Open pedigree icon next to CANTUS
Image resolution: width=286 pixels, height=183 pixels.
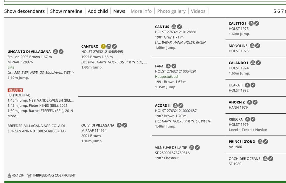click(174, 27)
